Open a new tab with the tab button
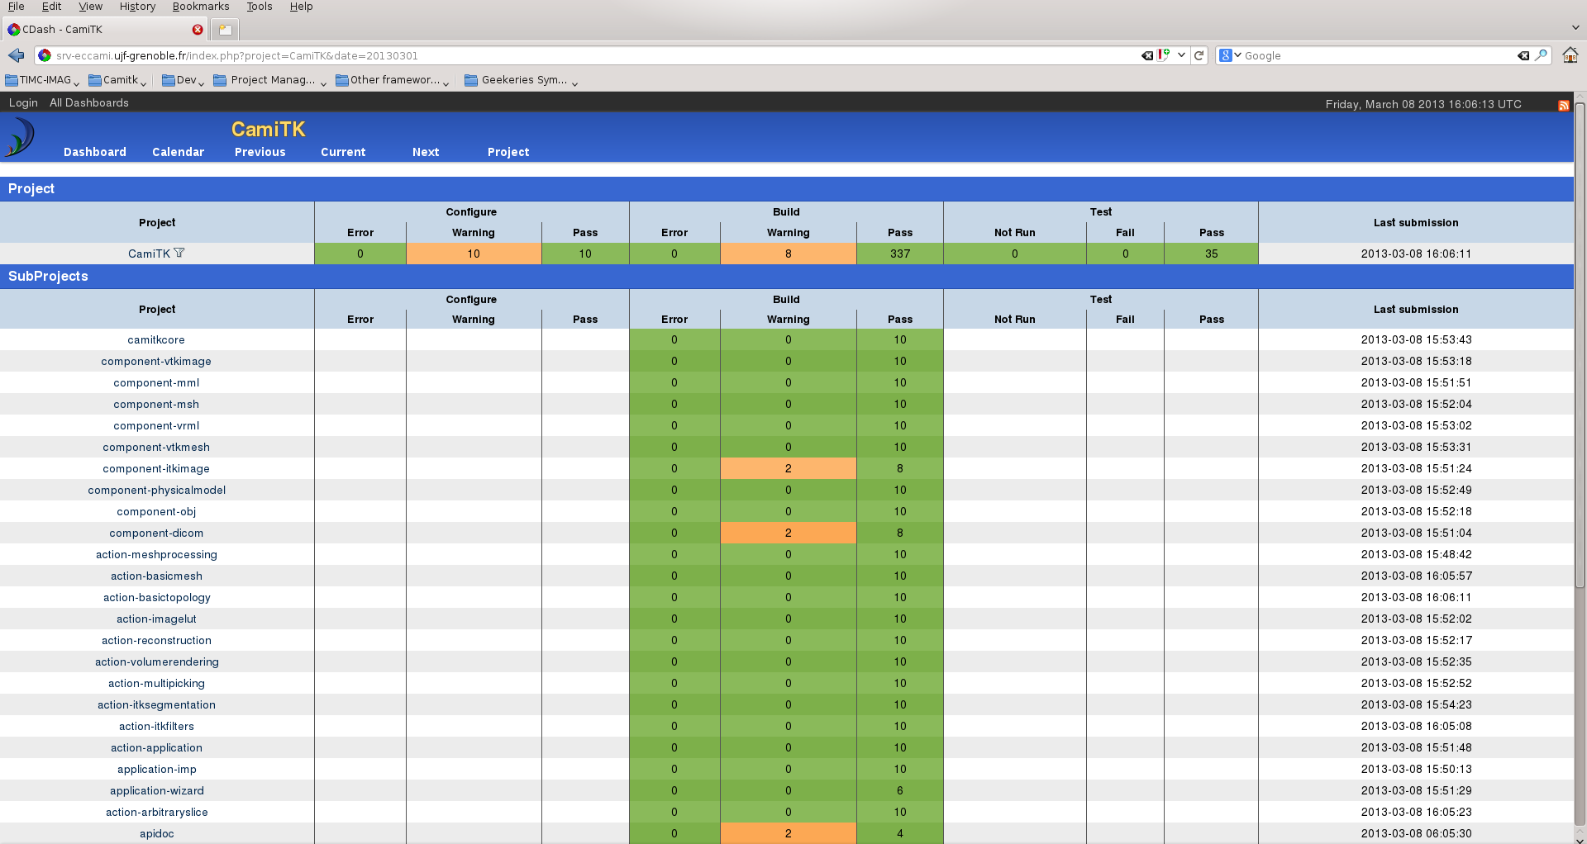Viewport: 1587px width, 844px height. pyautogui.click(x=225, y=30)
